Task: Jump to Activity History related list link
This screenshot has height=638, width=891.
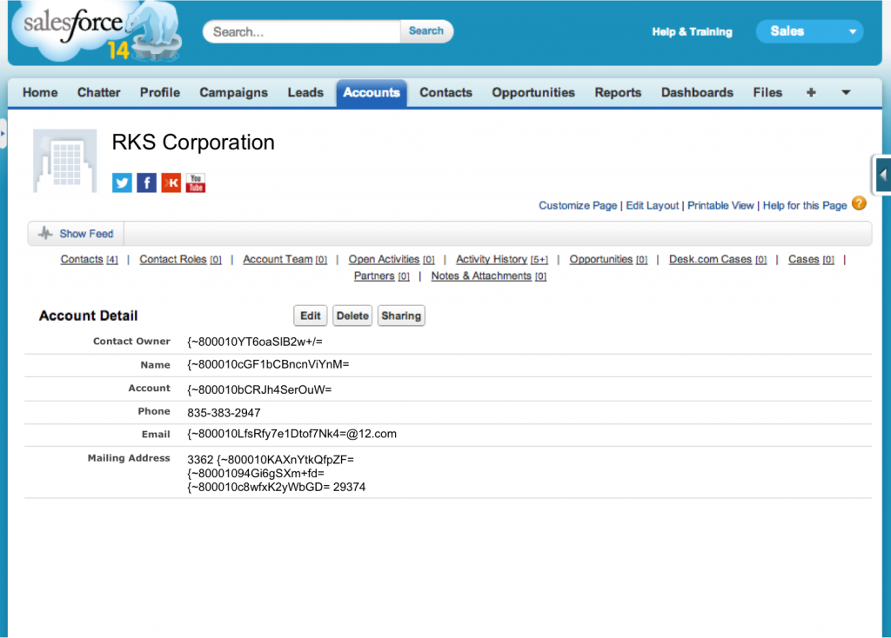Action: coord(492,259)
